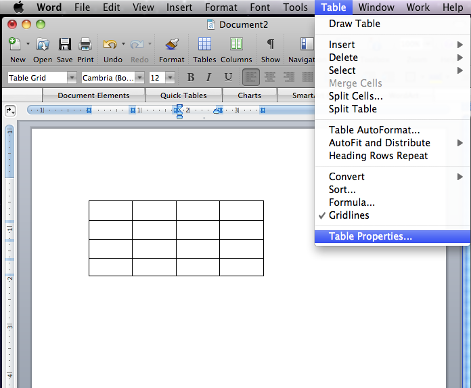Open the Undo history dropdown arrow
Screen dimensions: 471x388
tap(123, 44)
